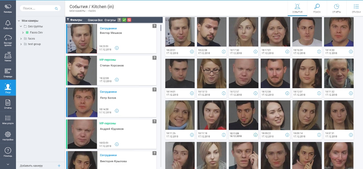Toggle the green confirmed status filter
363x169 pixels.
[124, 20]
